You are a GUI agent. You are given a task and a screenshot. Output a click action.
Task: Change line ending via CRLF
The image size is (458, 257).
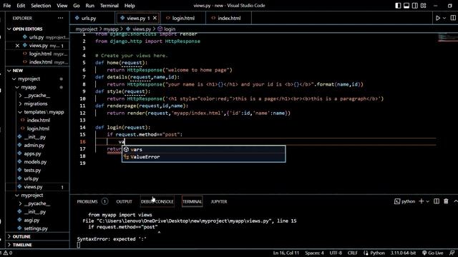click(353, 253)
